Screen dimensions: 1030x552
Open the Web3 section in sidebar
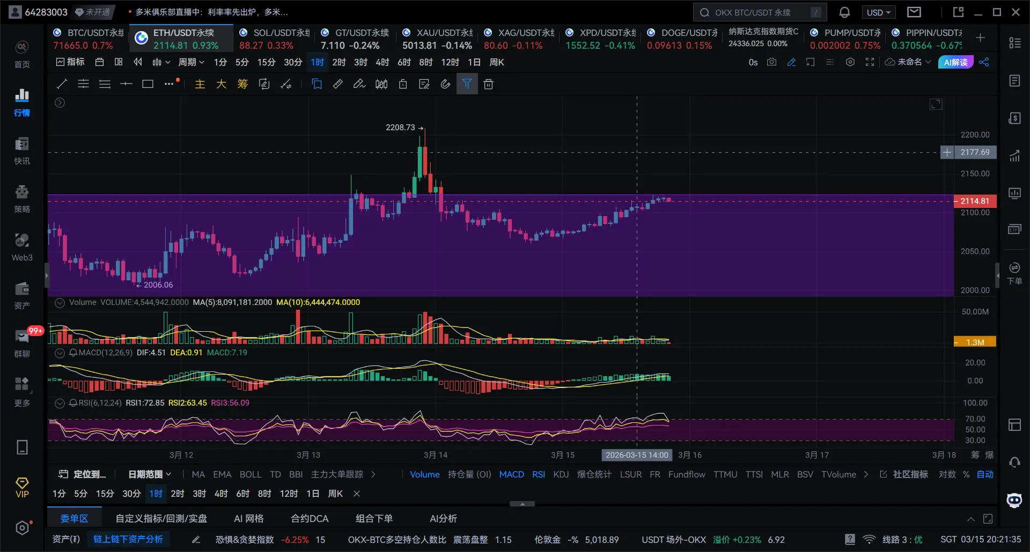22,247
